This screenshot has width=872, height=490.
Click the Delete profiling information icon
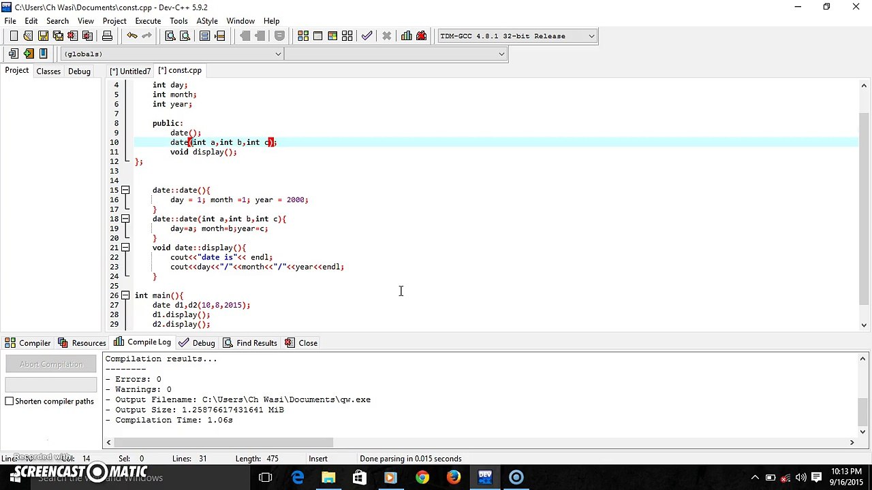pos(421,36)
